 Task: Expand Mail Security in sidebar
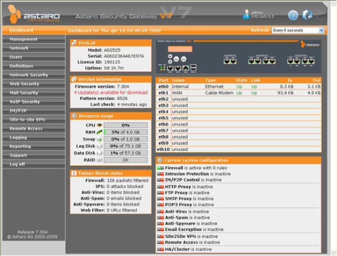pos(33,93)
